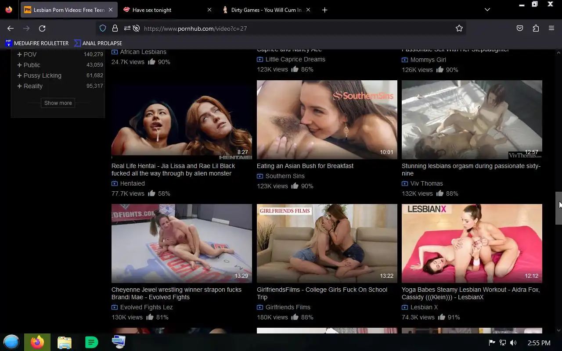
Task: Click the 140,279 count beside POV
Action: click(x=94, y=54)
